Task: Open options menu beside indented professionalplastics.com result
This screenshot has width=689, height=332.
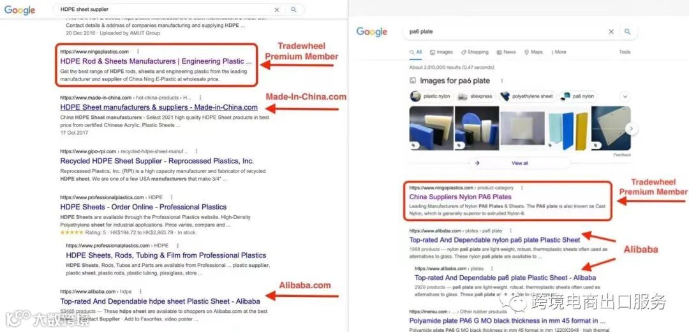Action: coord(177,245)
